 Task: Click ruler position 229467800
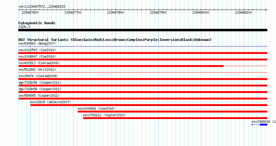pyautogui.click(x=115, y=12)
